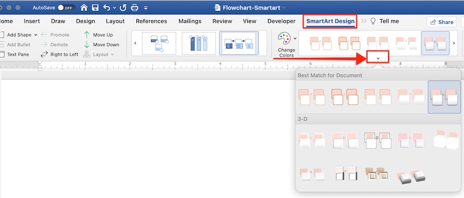
Task: Select the vertical columns layout thumbnail
Action: point(199,44)
